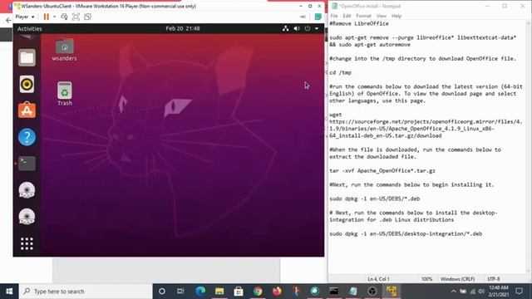The height and width of the screenshot is (299, 532).
Task: Click the 'Type here to search' box
Action: tap(86, 292)
